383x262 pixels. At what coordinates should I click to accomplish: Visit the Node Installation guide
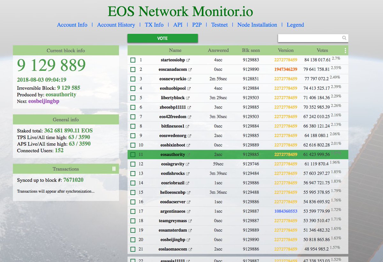pyautogui.click(x=257, y=25)
